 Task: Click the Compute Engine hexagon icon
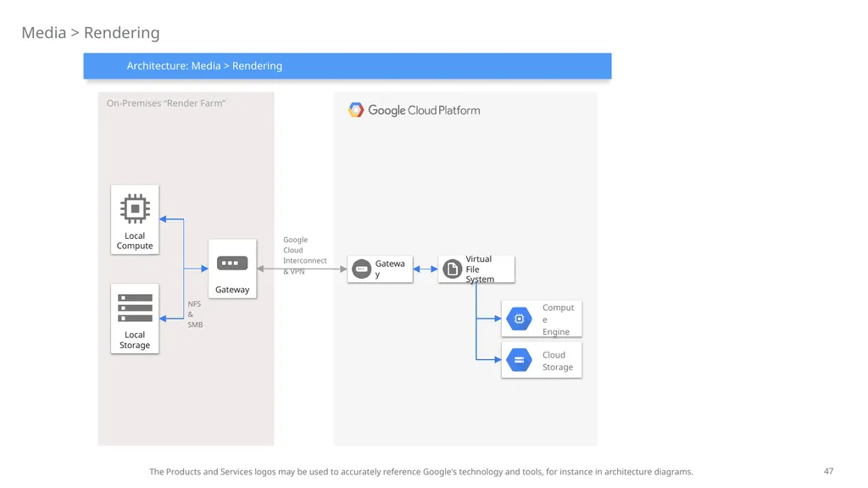click(x=520, y=319)
